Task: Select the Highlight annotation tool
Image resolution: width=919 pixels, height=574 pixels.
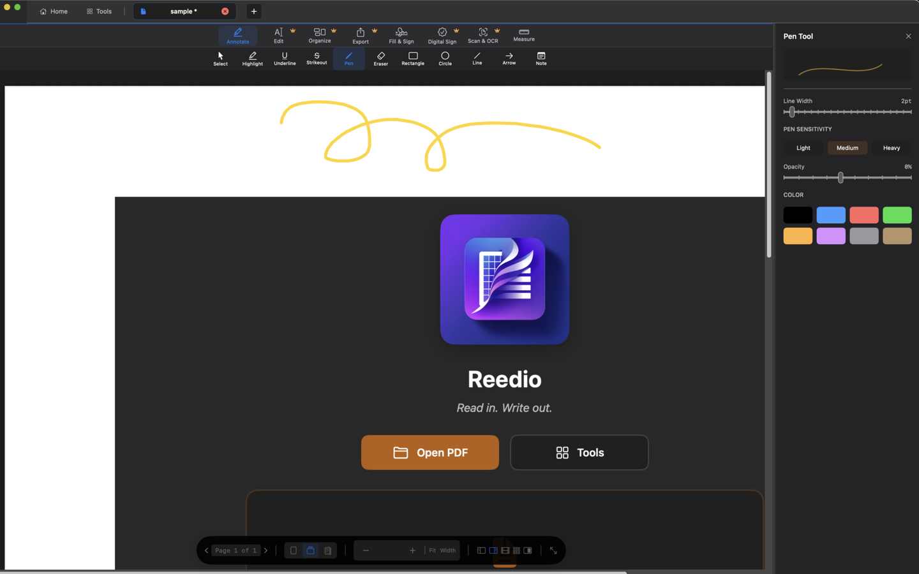Action: (252, 59)
